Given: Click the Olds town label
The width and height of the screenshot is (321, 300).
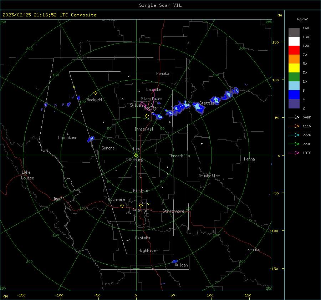Looking at the screenshot, I should [136, 149].
